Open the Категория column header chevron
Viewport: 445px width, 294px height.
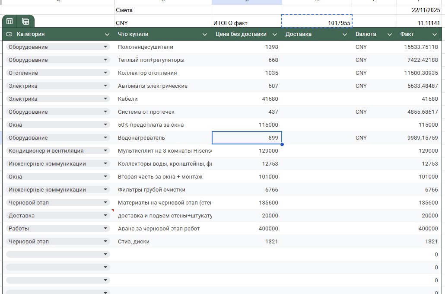(x=107, y=34)
